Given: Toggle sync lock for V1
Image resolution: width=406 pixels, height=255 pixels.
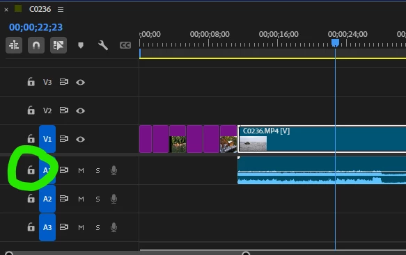Looking at the screenshot, I should pyautogui.click(x=64, y=139).
